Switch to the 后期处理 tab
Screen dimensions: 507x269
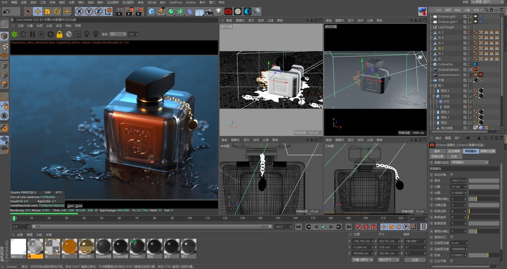coord(437,156)
